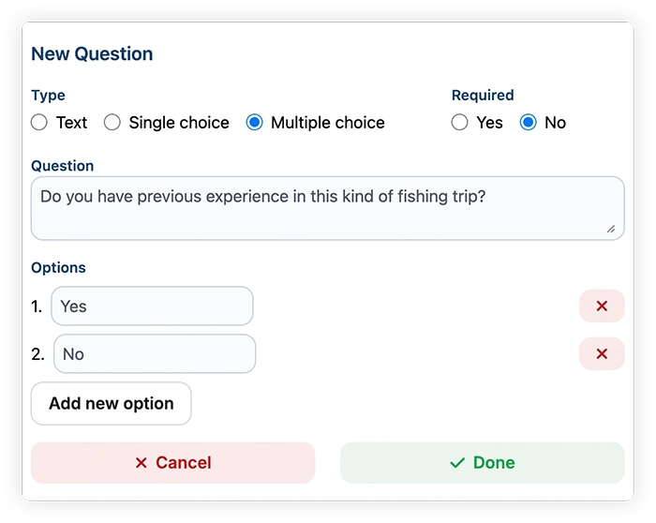This screenshot has width=656, height=523.
Task: Click the New Question heading
Action: point(92,54)
